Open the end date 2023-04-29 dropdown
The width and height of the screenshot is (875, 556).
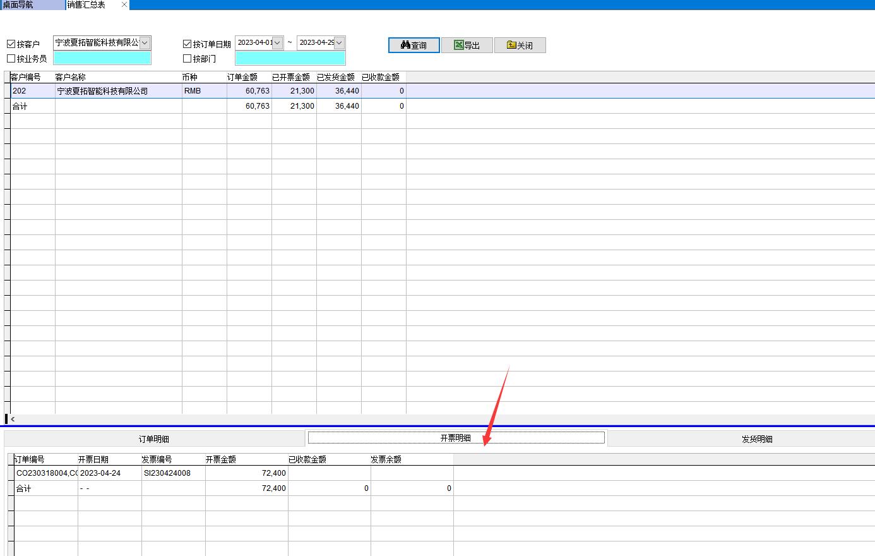point(339,43)
